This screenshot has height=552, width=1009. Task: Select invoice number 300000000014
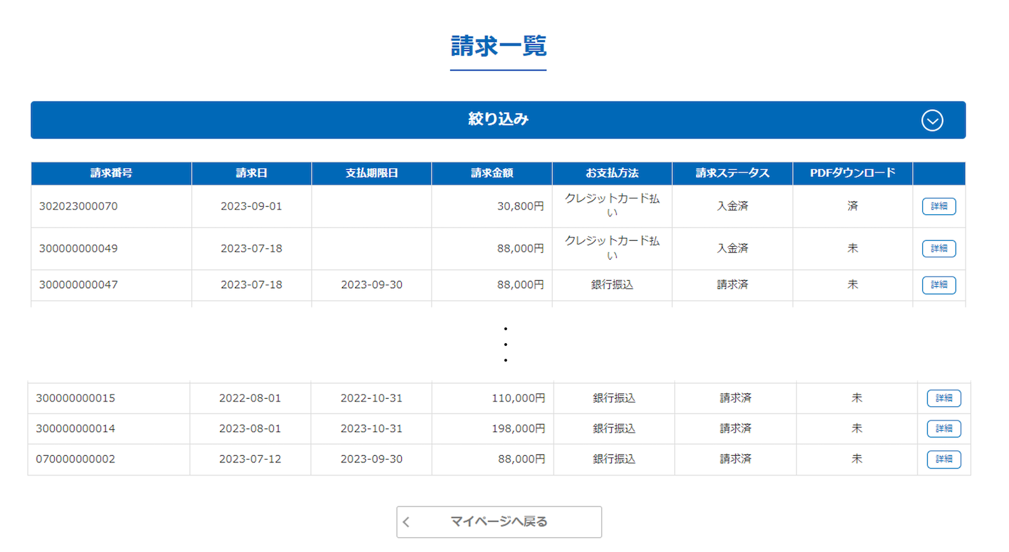tap(75, 429)
